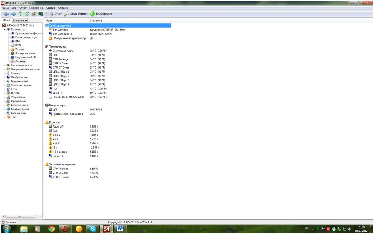Select the Портативный ПК tree item
The image size is (374, 234).
tap(26, 57)
